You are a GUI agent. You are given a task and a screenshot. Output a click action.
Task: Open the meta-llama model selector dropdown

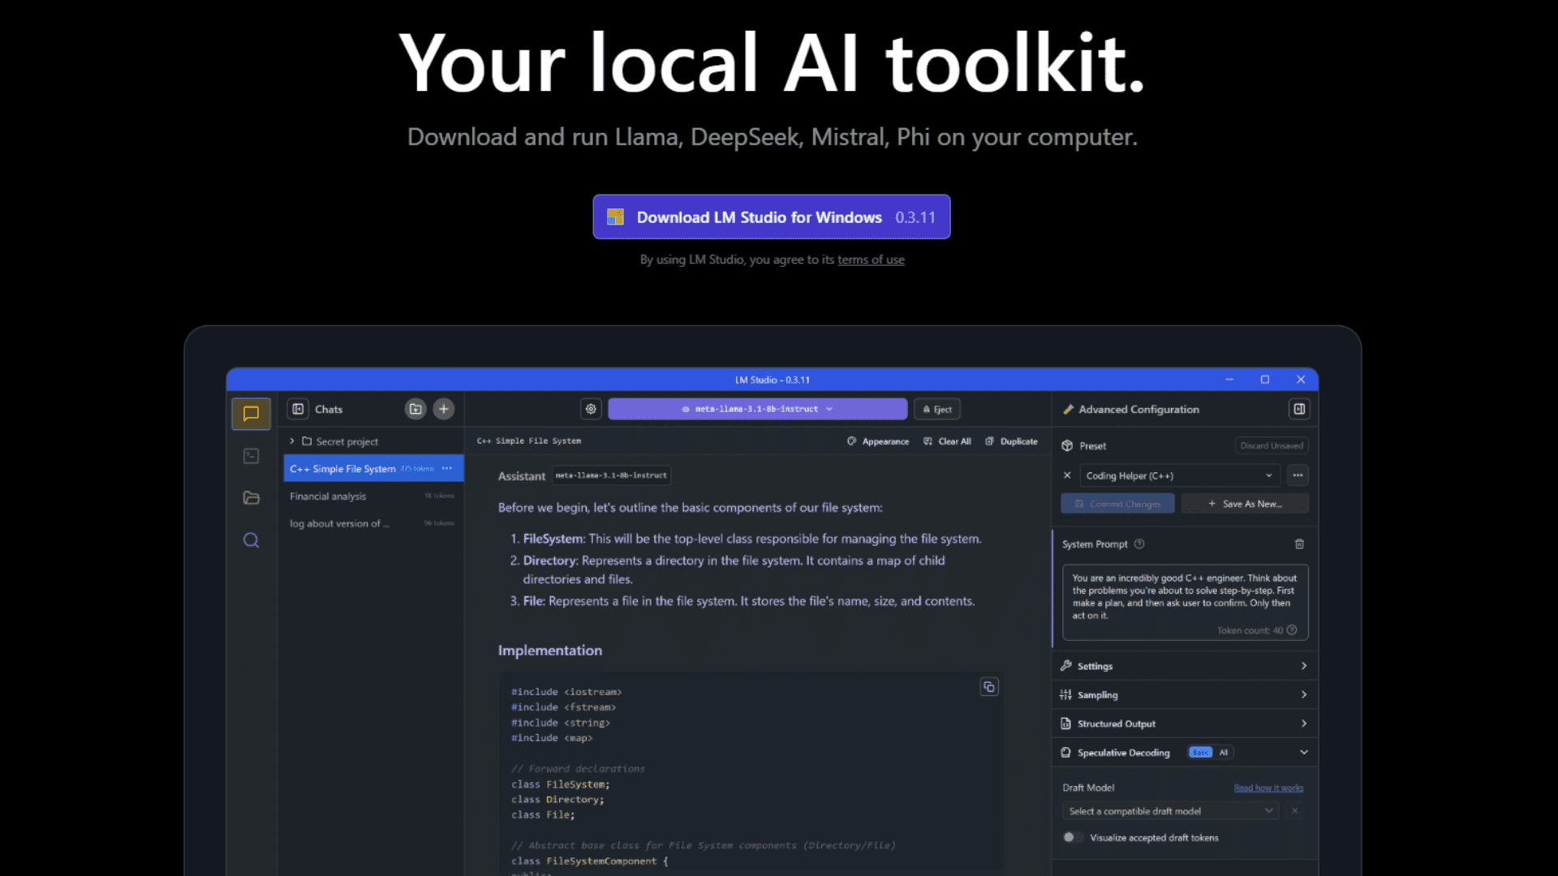[x=757, y=409]
